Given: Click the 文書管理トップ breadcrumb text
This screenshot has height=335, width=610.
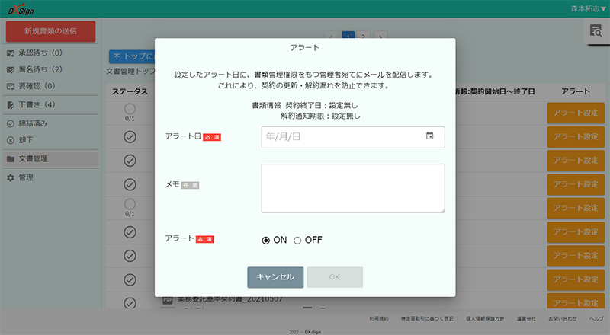Looking at the screenshot, I should pyautogui.click(x=130, y=72).
